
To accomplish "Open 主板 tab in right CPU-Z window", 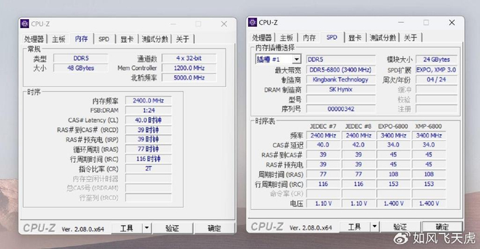I will pyautogui.click(x=286, y=38).
